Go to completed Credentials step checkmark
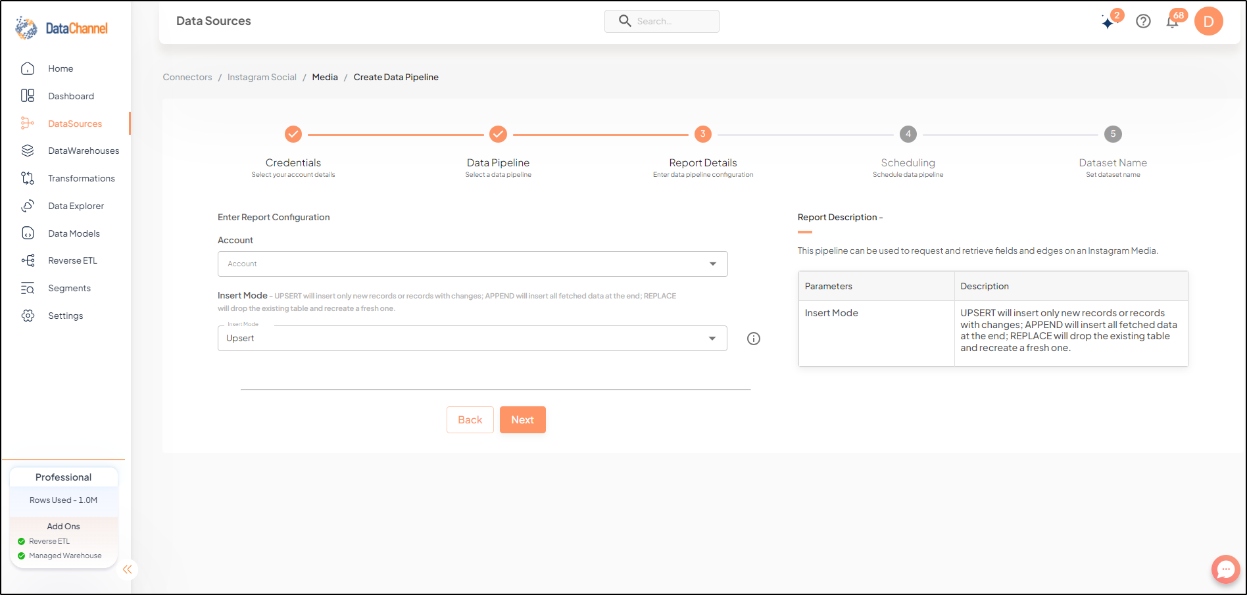Image resolution: width=1247 pixels, height=595 pixels. 293,134
